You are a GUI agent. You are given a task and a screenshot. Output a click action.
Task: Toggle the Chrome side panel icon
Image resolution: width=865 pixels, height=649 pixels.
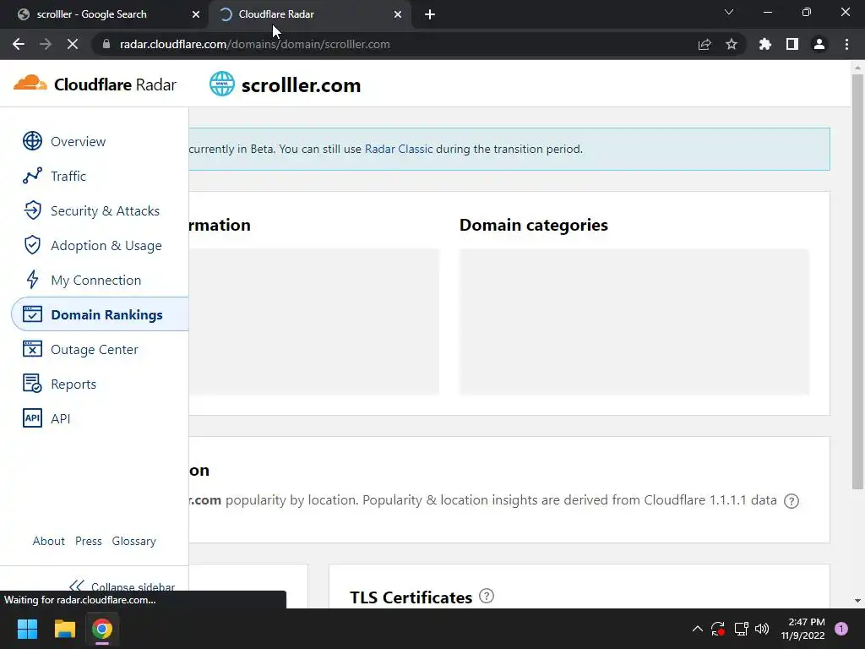792,44
